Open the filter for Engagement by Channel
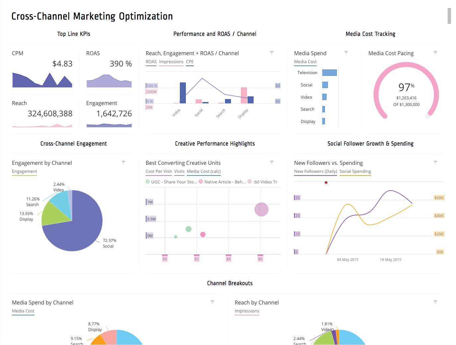Viewport: 456px width, 345px height. click(123, 162)
